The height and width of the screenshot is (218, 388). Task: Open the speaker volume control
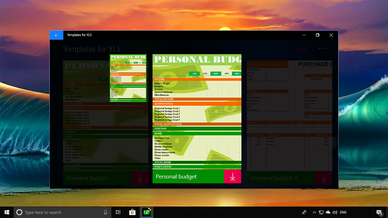coord(335,212)
